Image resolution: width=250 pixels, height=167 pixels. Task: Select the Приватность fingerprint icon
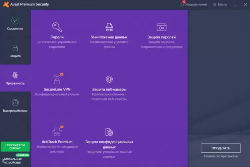(15, 75)
